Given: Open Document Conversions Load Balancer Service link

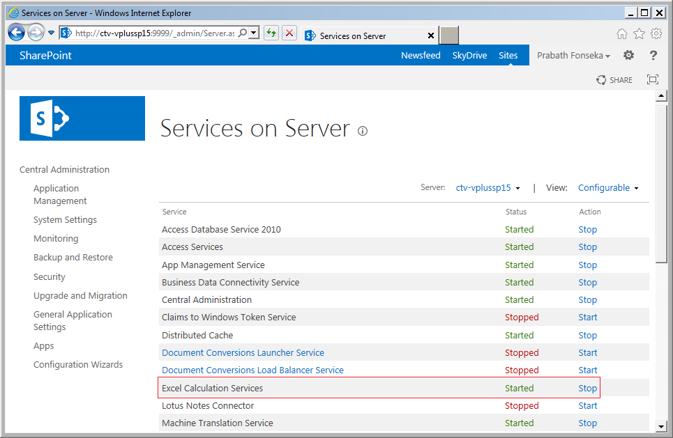Looking at the screenshot, I should 252,370.
